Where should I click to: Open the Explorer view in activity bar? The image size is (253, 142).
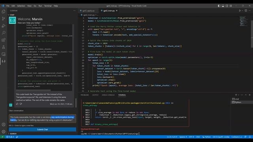[4, 11]
